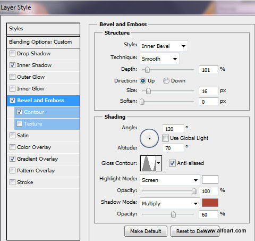Viewport: 255px width, 241px height.
Task: Click the white highlight color swatch
Action: coord(210,179)
